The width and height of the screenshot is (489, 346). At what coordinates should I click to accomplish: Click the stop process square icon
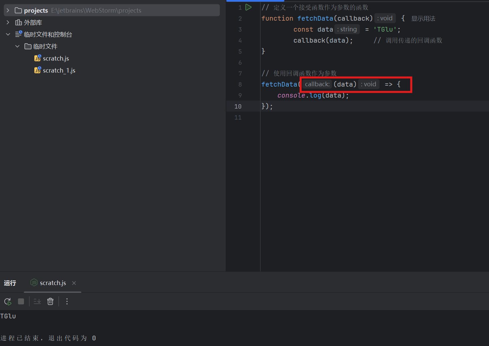[x=21, y=301]
